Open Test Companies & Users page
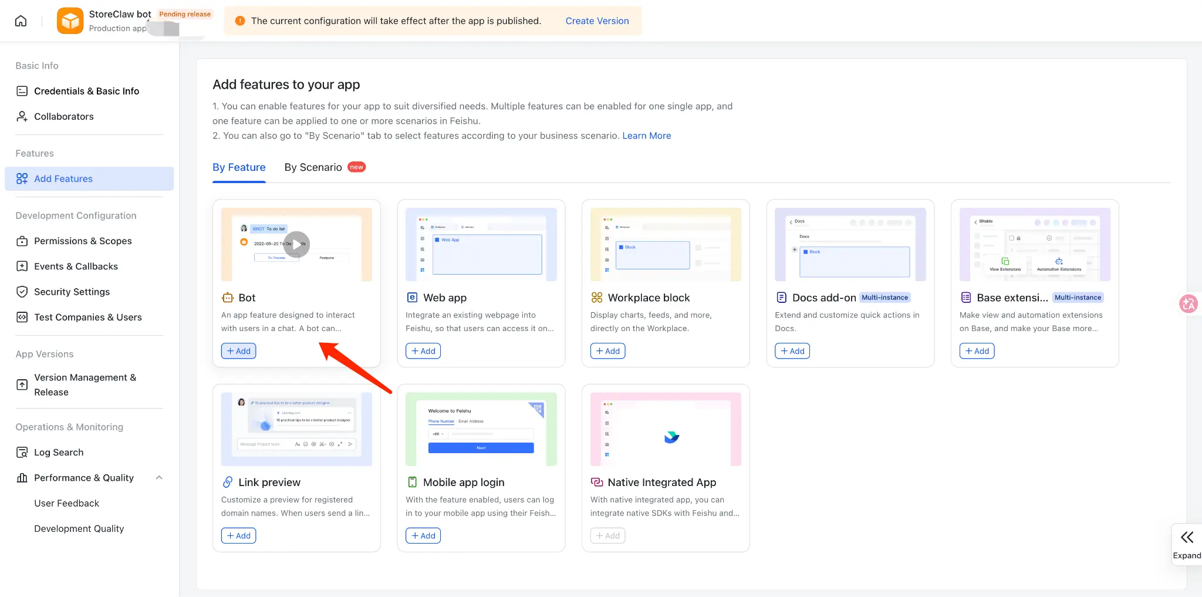Viewport: 1202px width, 597px height. tap(89, 317)
